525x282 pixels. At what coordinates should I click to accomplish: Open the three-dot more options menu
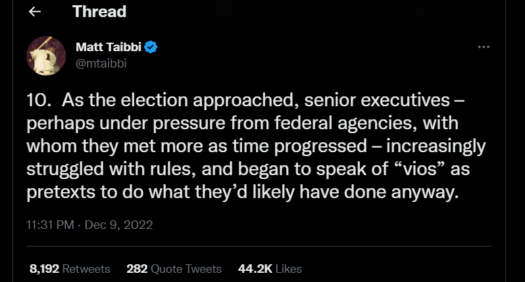[x=484, y=47]
